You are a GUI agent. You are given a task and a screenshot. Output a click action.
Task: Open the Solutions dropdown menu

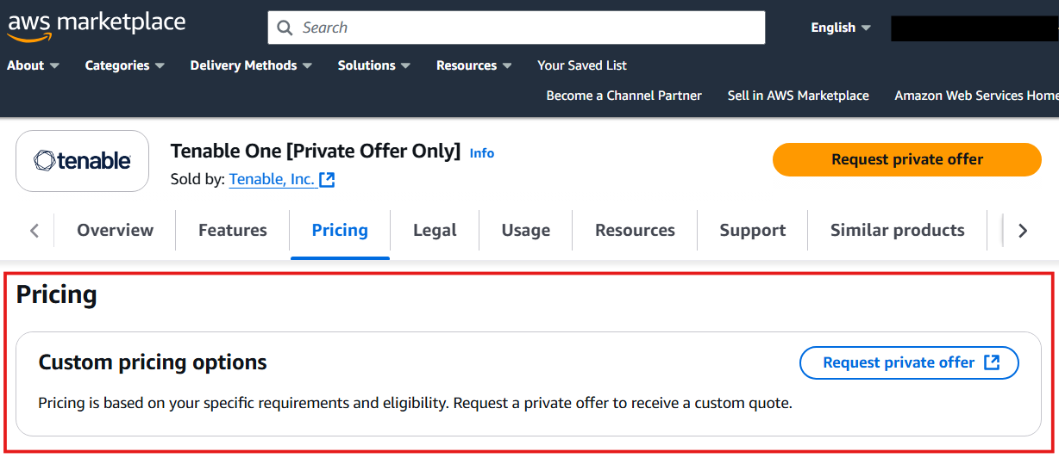click(374, 65)
